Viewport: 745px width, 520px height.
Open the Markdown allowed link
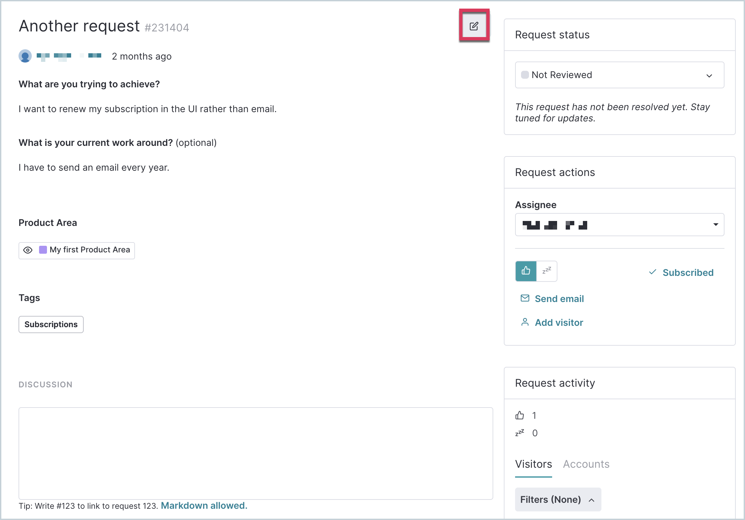204,506
